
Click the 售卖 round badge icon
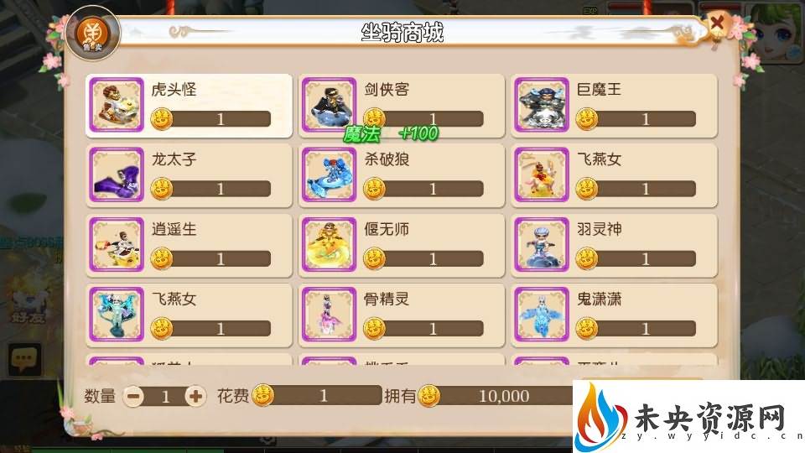tap(93, 34)
